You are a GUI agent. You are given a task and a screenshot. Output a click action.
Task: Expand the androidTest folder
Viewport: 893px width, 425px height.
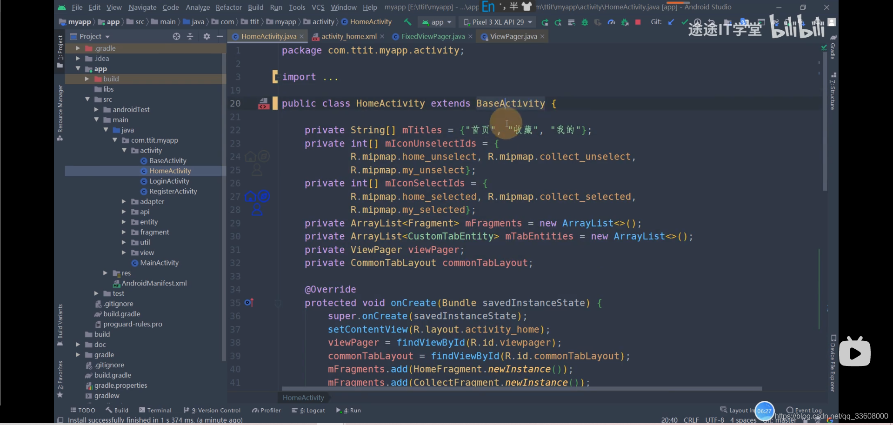coord(96,110)
